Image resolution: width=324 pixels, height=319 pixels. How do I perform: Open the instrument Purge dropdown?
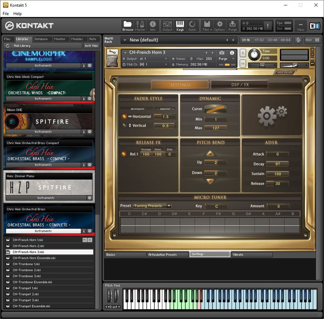(x=233, y=59)
